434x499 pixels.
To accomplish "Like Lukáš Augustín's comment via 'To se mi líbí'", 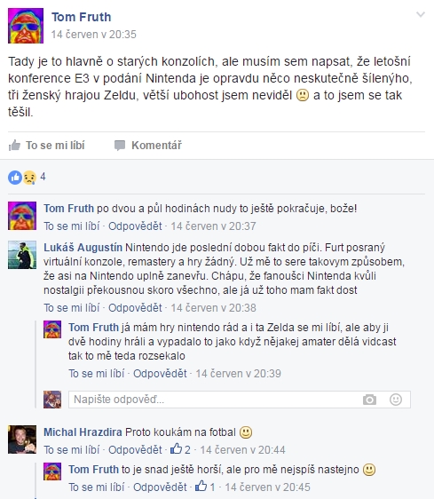I will coord(72,308).
